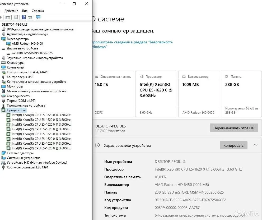Click the 238 GB value on Память card
Screen dimensions: 262x220
coord(232,85)
